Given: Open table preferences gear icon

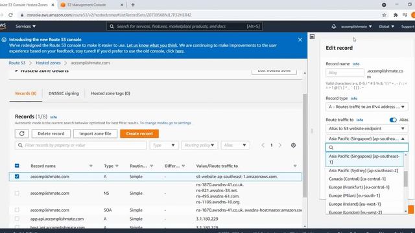Looking at the screenshot, I should [x=293, y=145].
